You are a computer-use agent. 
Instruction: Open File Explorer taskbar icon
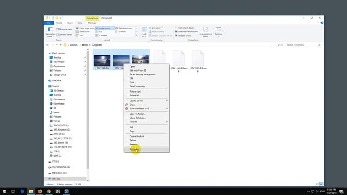(x=31, y=191)
